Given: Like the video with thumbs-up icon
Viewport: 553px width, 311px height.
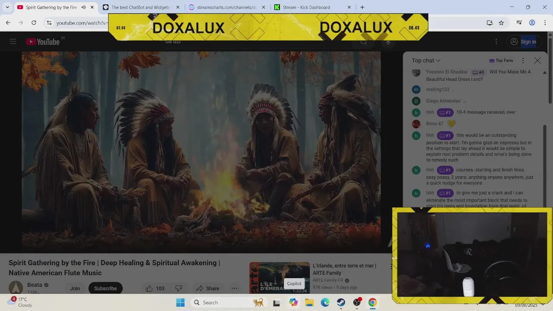Looking at the screenshot, I should coord(155,288).
